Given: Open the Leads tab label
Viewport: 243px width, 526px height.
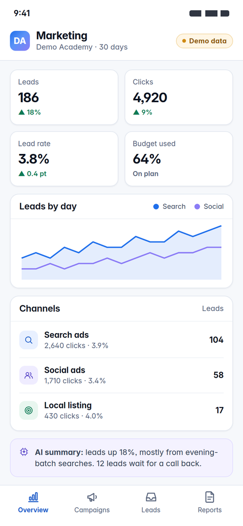Looking at the screenshot, I should click(151, 510).
